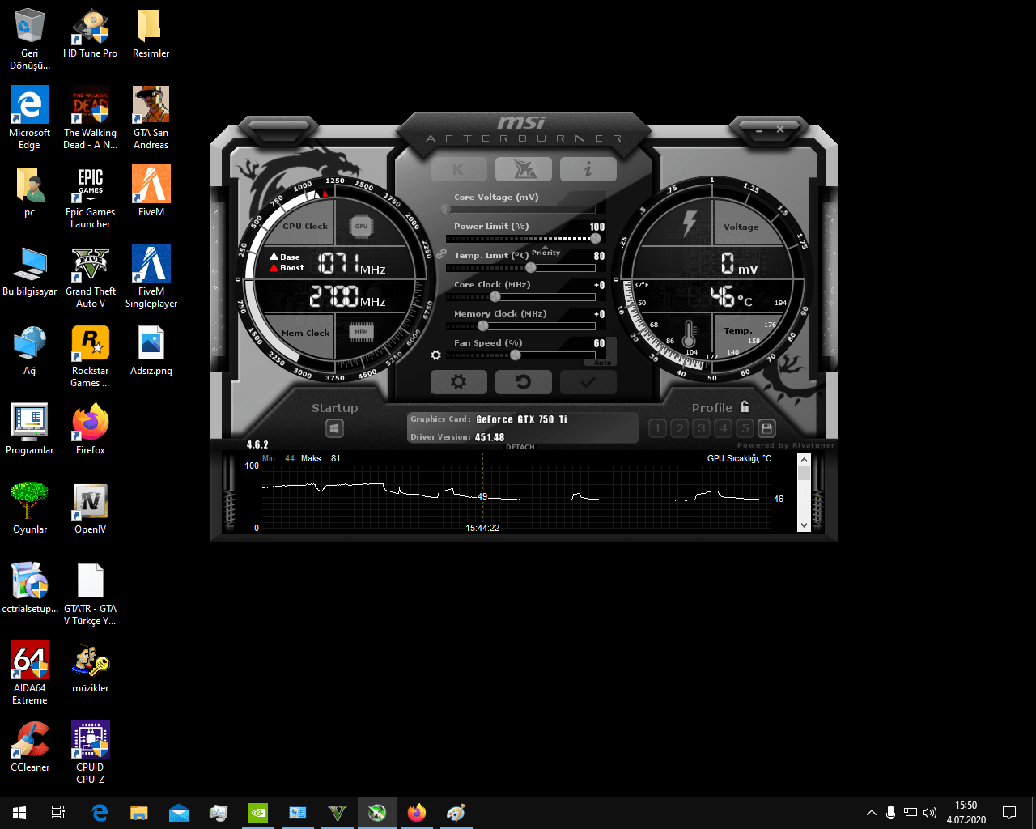Select The Walking Dead desktop shortcut
The height and width of the screenshot is (829, 1036).
coord(91,118)
